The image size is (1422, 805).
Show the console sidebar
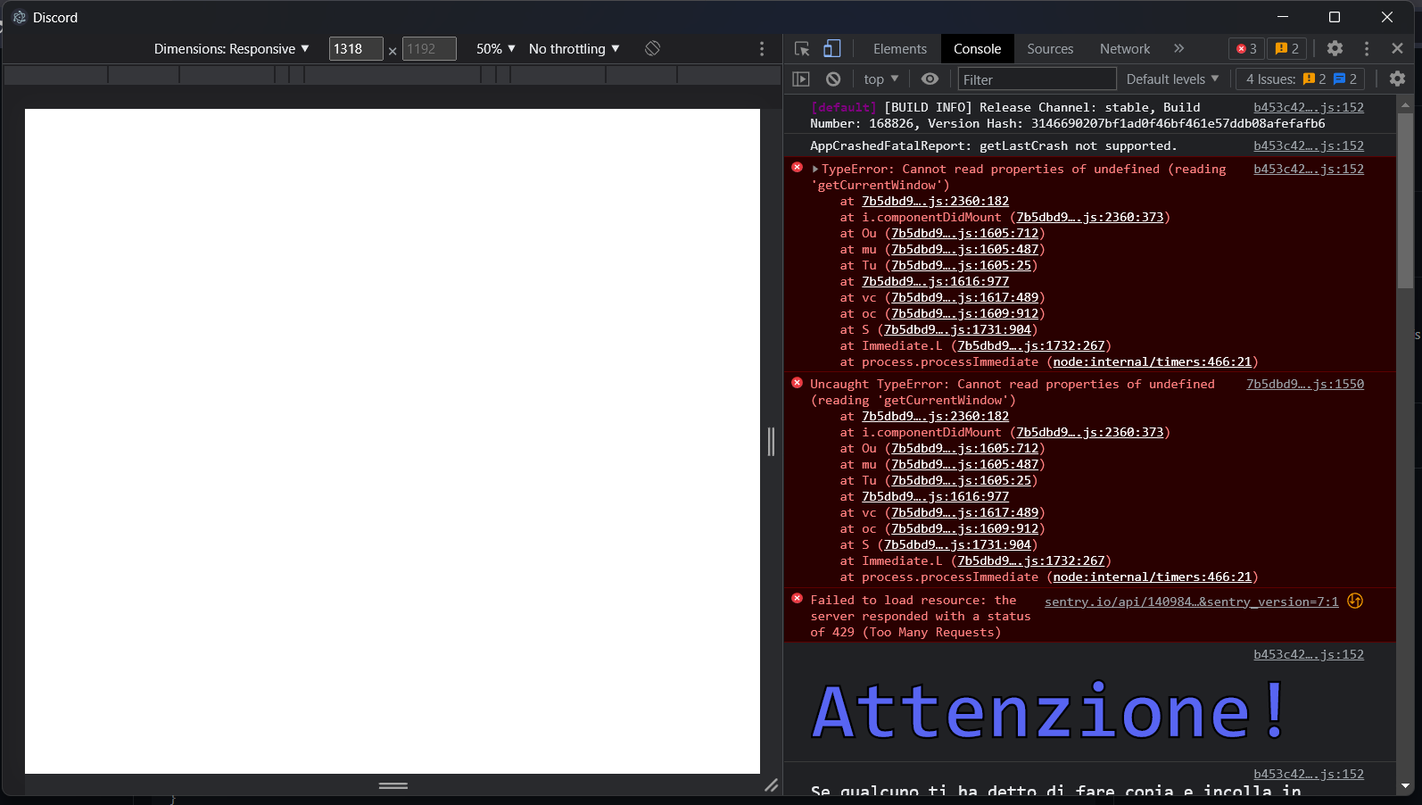pyautogui.click(x=801, y=79)
